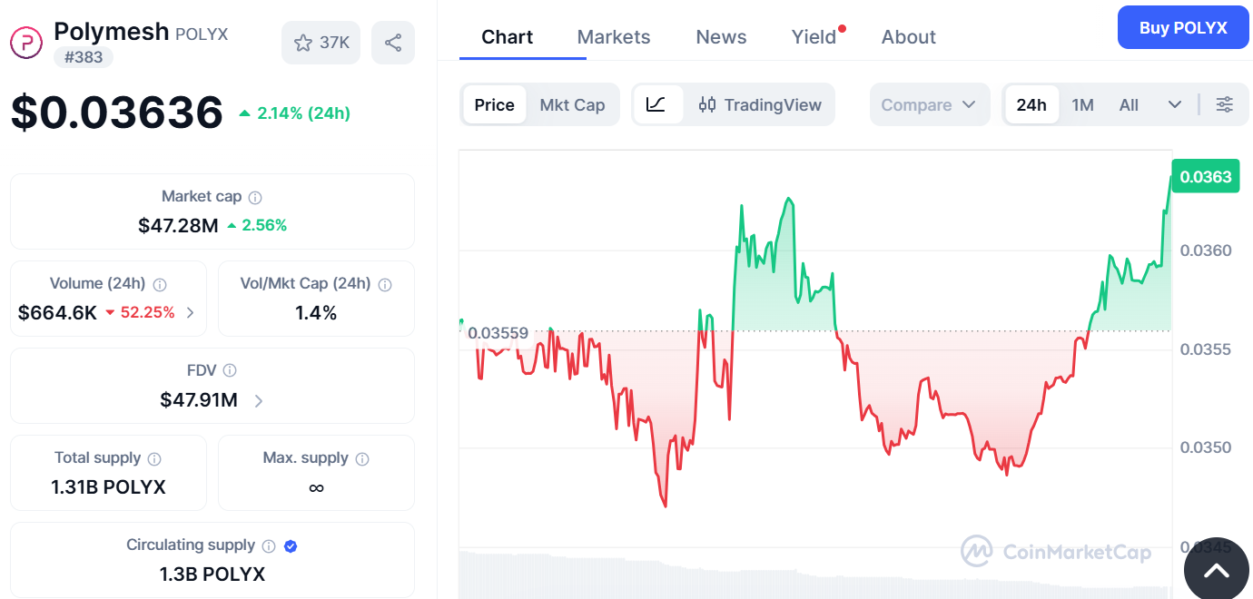Click the $0.03636 price heading
The height and width of the screenshot is (599, 1253).
[117, 113]
